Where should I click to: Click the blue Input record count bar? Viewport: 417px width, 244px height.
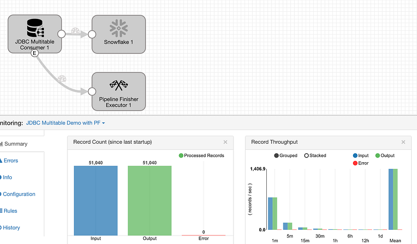pyautogui.click(x=96, y=200)
